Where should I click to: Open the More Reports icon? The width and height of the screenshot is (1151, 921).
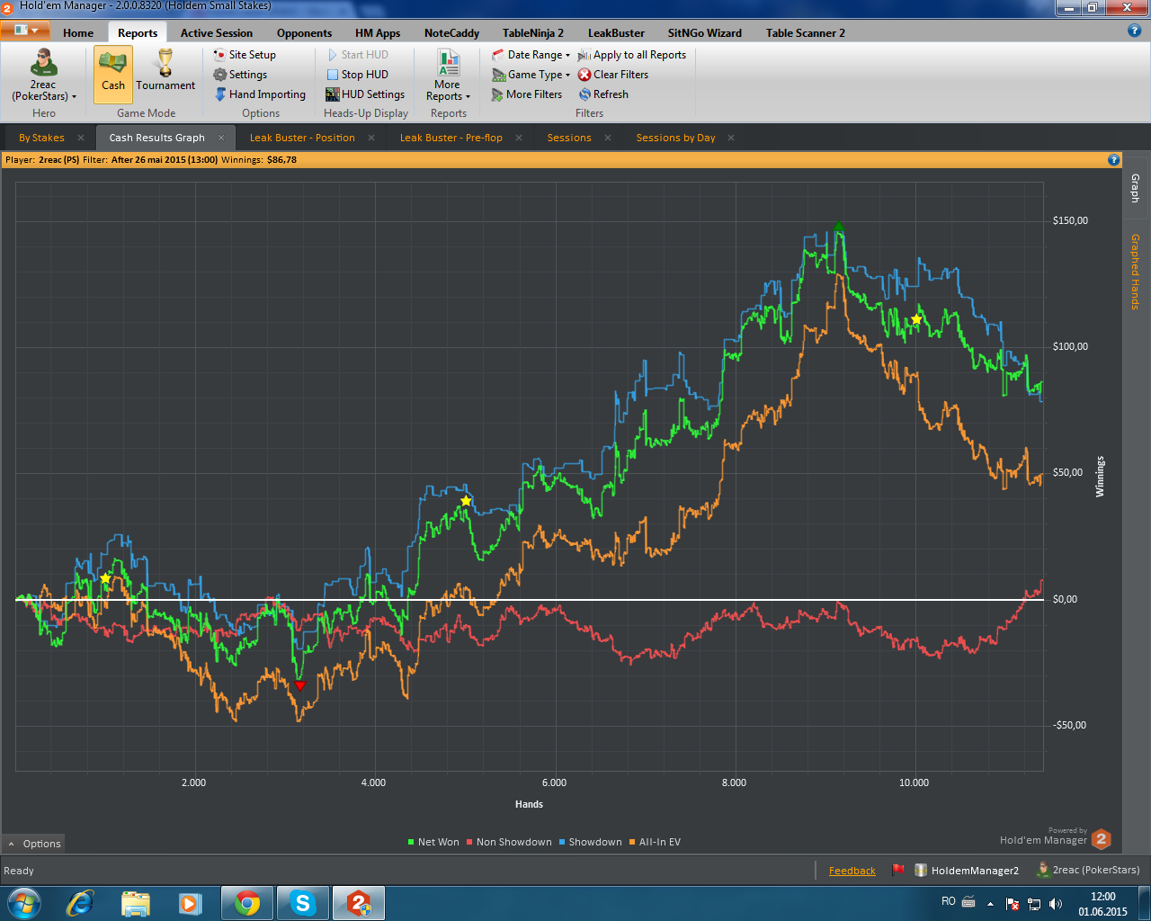(x=448, y=63)
